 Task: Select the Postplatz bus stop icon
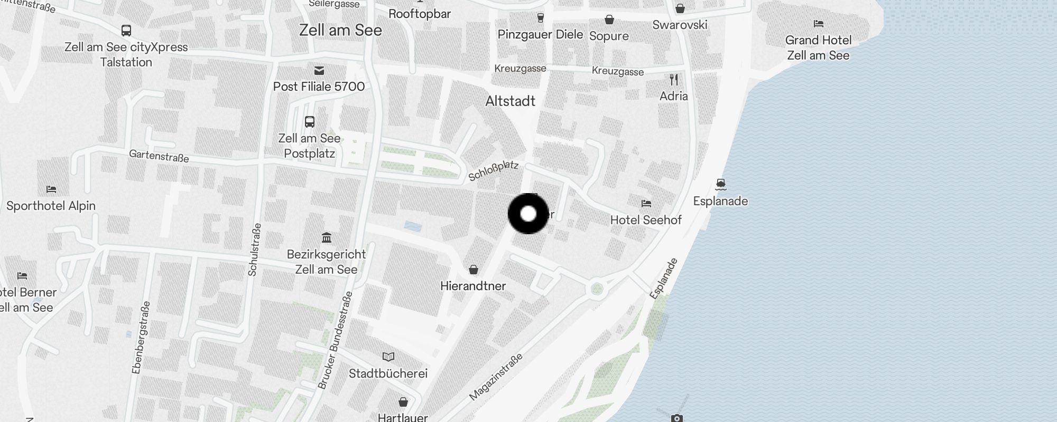(x=310, y=122)
